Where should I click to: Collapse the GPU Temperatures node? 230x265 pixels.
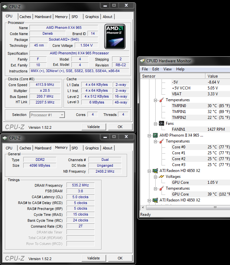(155, 189)
